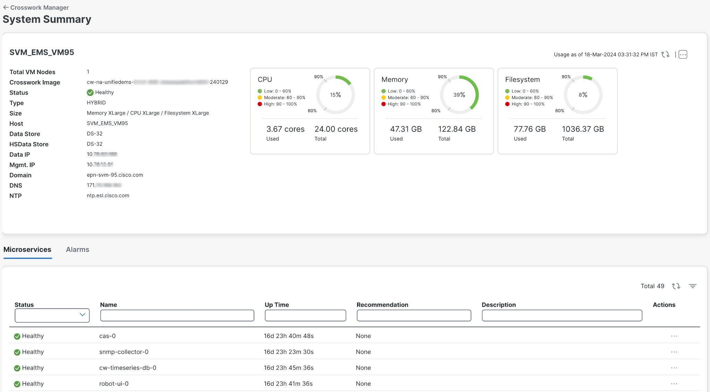The height and width of the screenshot is (392, 710).
Task: Click inside the Name filter input field
Action: click(177, 315)
